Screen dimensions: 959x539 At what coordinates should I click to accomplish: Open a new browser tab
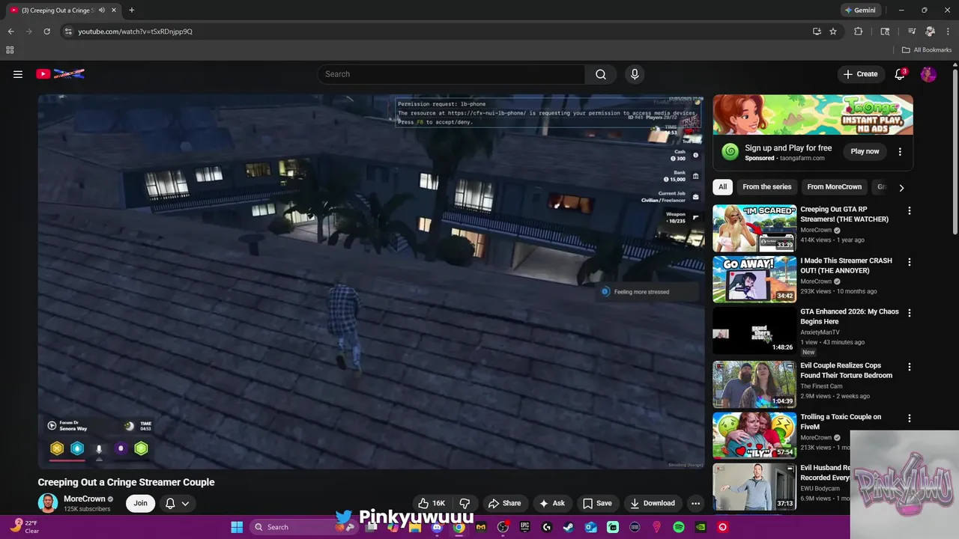coord(132,10)
